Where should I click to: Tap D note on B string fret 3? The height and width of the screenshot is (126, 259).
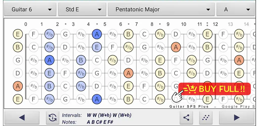click(x=65, y=47)
